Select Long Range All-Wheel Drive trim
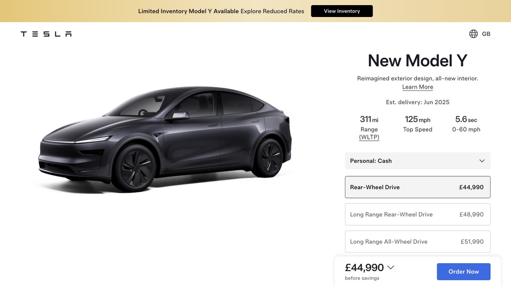 coord(418,242)
